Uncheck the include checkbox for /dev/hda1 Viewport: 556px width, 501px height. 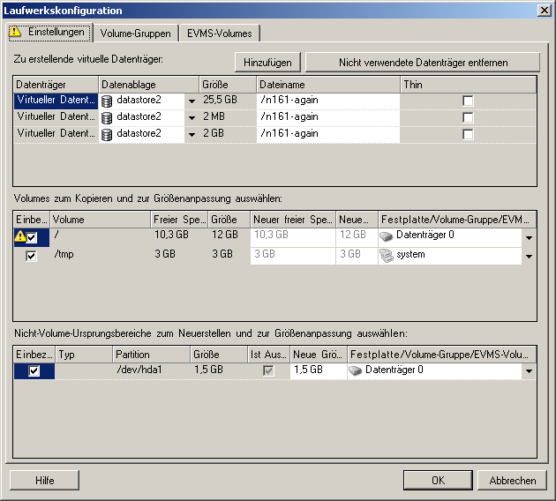coord(34,371)
